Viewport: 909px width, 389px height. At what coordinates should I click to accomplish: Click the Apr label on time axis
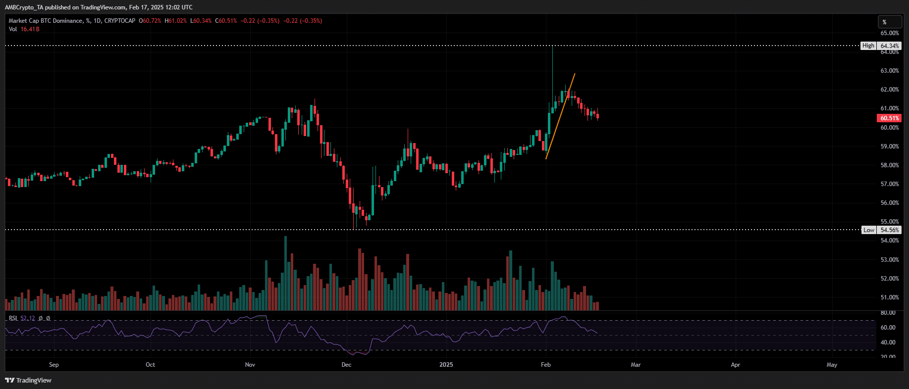(736, 365)
